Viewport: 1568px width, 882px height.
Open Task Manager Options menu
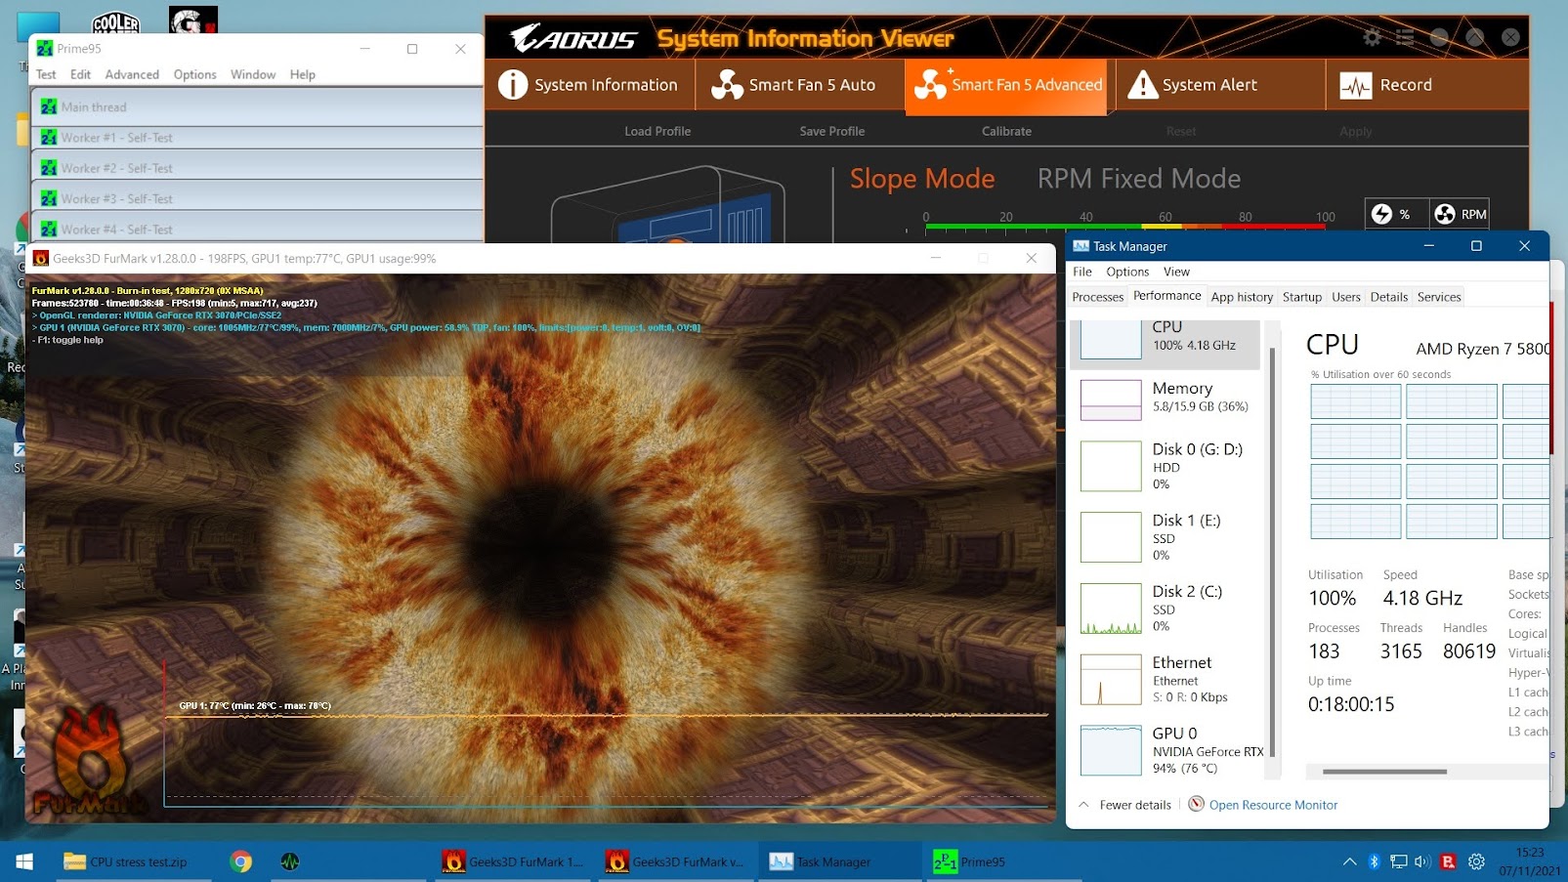click(1127, 272)
